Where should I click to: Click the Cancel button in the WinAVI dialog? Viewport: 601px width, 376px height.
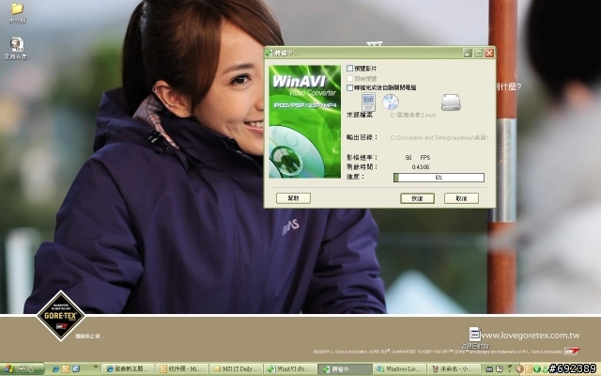tap(461, 198)
